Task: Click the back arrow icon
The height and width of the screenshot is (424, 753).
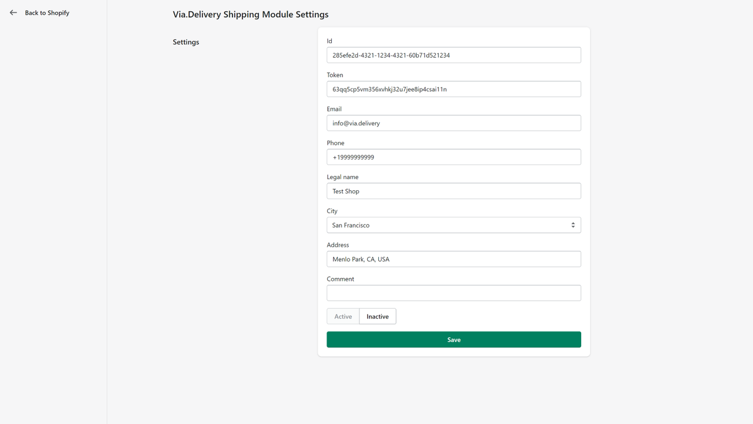Action: point(14,12)
